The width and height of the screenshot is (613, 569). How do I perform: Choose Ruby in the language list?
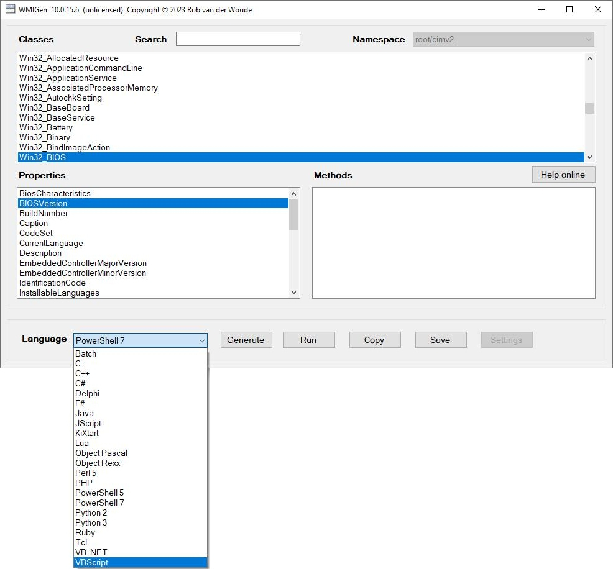pyautogui.click(x=141, y=532)
